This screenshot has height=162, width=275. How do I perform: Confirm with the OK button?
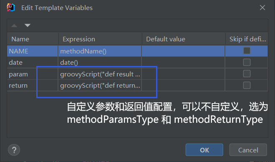coord(204,150)
